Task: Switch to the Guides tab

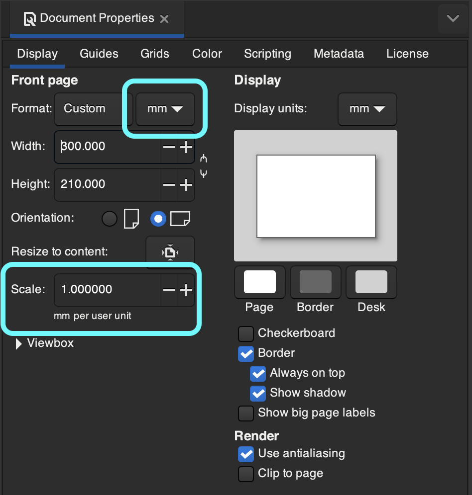Action: [x=99, y=54]
